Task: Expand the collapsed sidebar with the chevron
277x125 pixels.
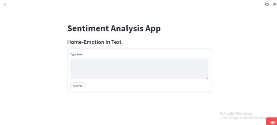Action: tap(5, 5)
